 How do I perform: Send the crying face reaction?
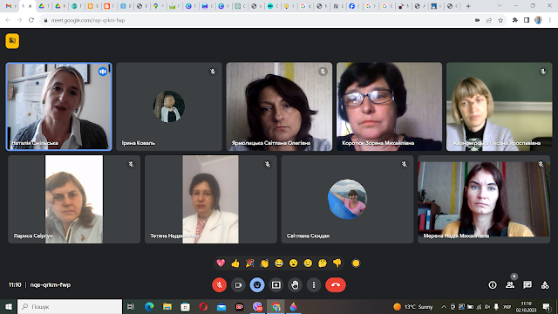click(x=308, y=263)
